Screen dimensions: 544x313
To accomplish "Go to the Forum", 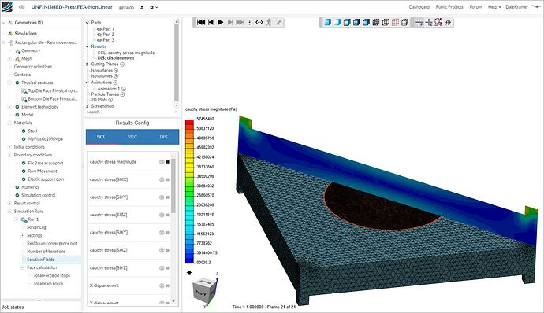I will 475,7.
